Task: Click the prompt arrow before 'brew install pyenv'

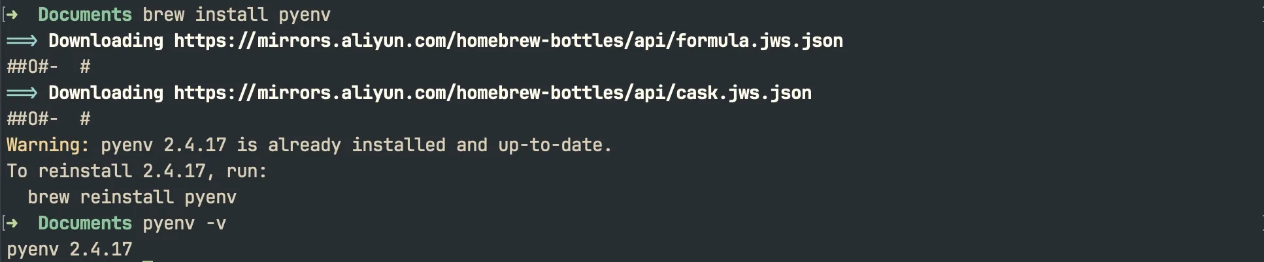Action: pyautogui.click(x=12, y=14)
